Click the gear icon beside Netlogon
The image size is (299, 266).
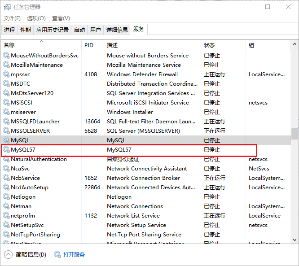click(6, 196)
